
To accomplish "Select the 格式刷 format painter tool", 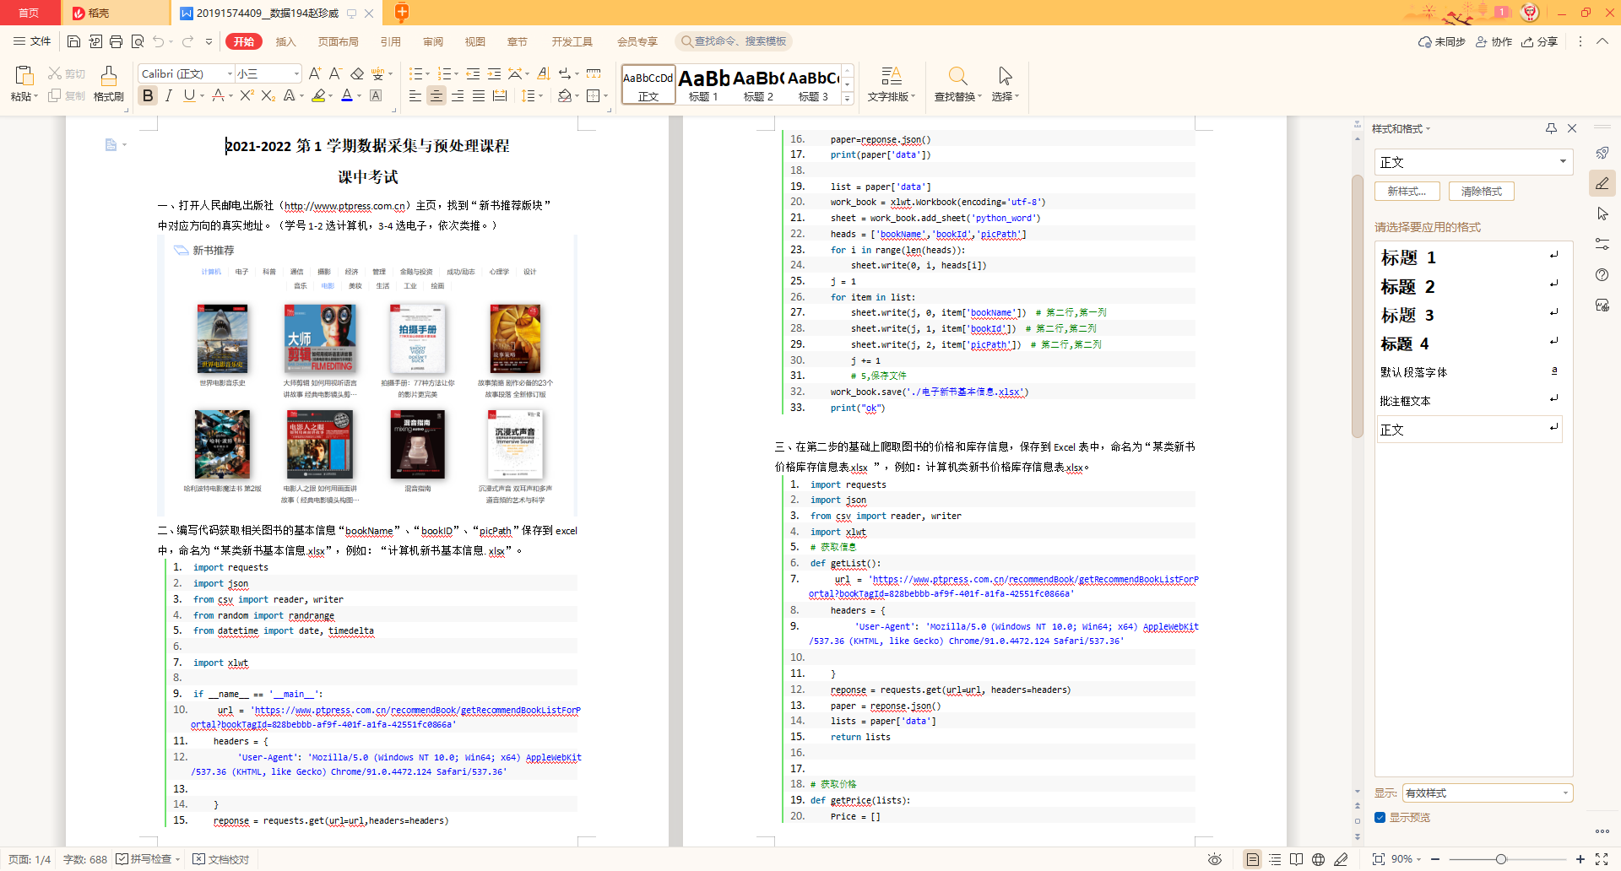I will pos(108,84).
